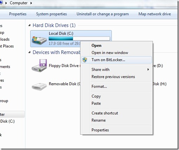Screen dimensions: 179x150
Task: Select the Removable Disk drive icon
Action: [39, 86]
